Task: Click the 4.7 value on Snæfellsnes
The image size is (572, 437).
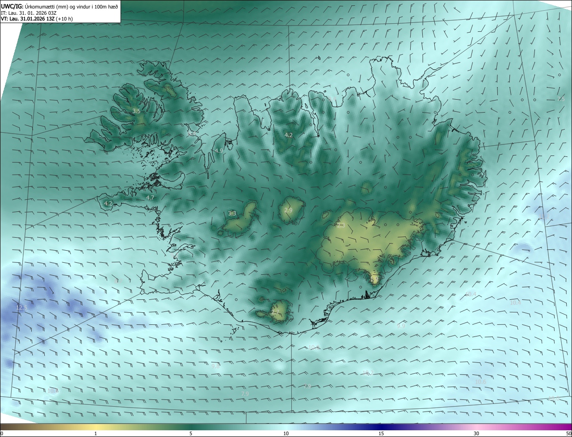Action: click(150, 197)
